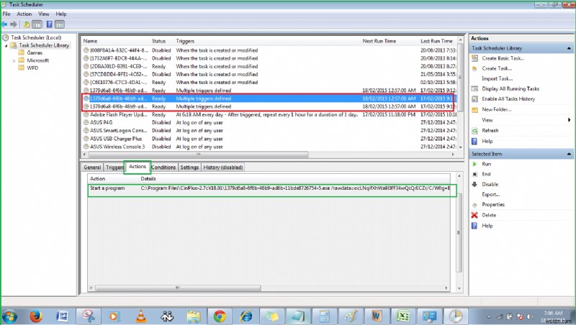Click the clock icon of the Adobe Flash Player task
576x325 pixels.
86,115
